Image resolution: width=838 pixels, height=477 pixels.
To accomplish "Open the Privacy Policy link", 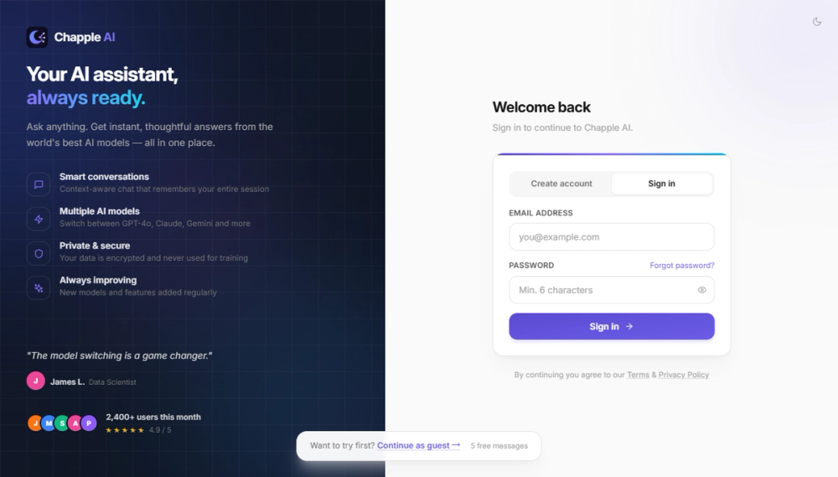I will pyautogui.click(x=684, y=375).
